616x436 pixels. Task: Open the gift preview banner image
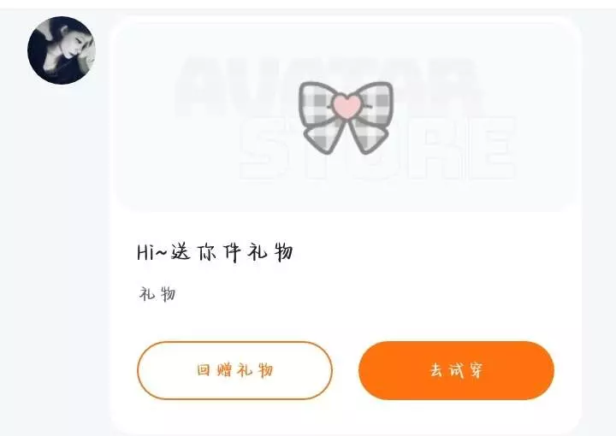(346, 117)
